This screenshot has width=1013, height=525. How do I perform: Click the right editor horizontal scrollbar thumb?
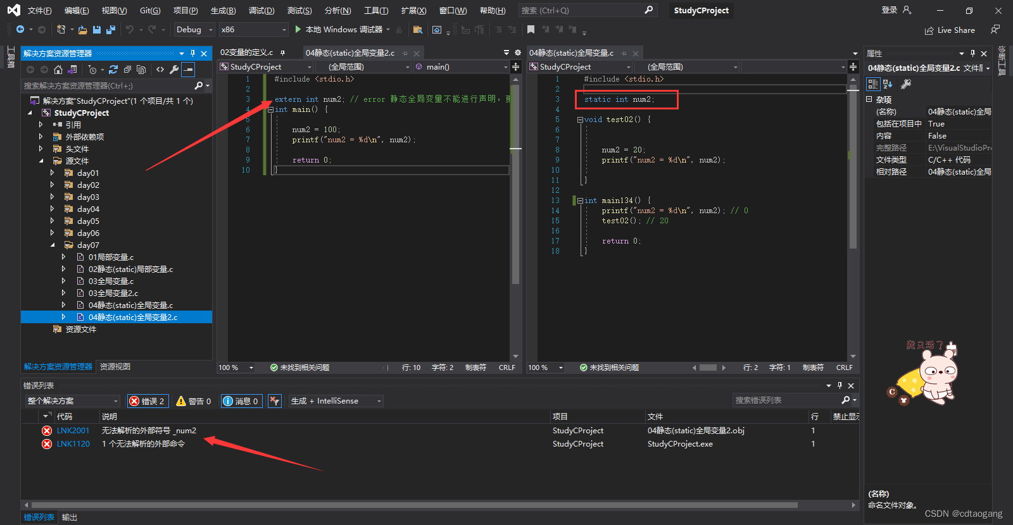pyautogui.click(x=708, y=367)
